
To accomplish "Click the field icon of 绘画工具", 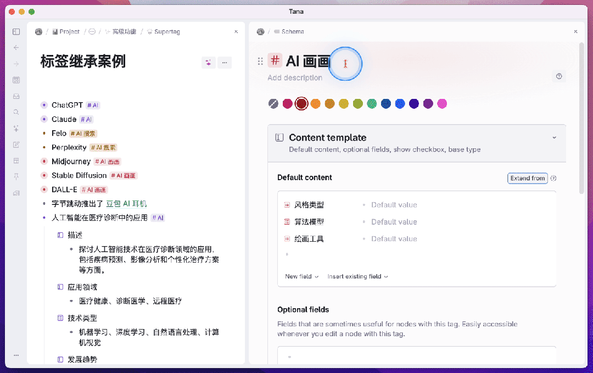I will [287, 239].
